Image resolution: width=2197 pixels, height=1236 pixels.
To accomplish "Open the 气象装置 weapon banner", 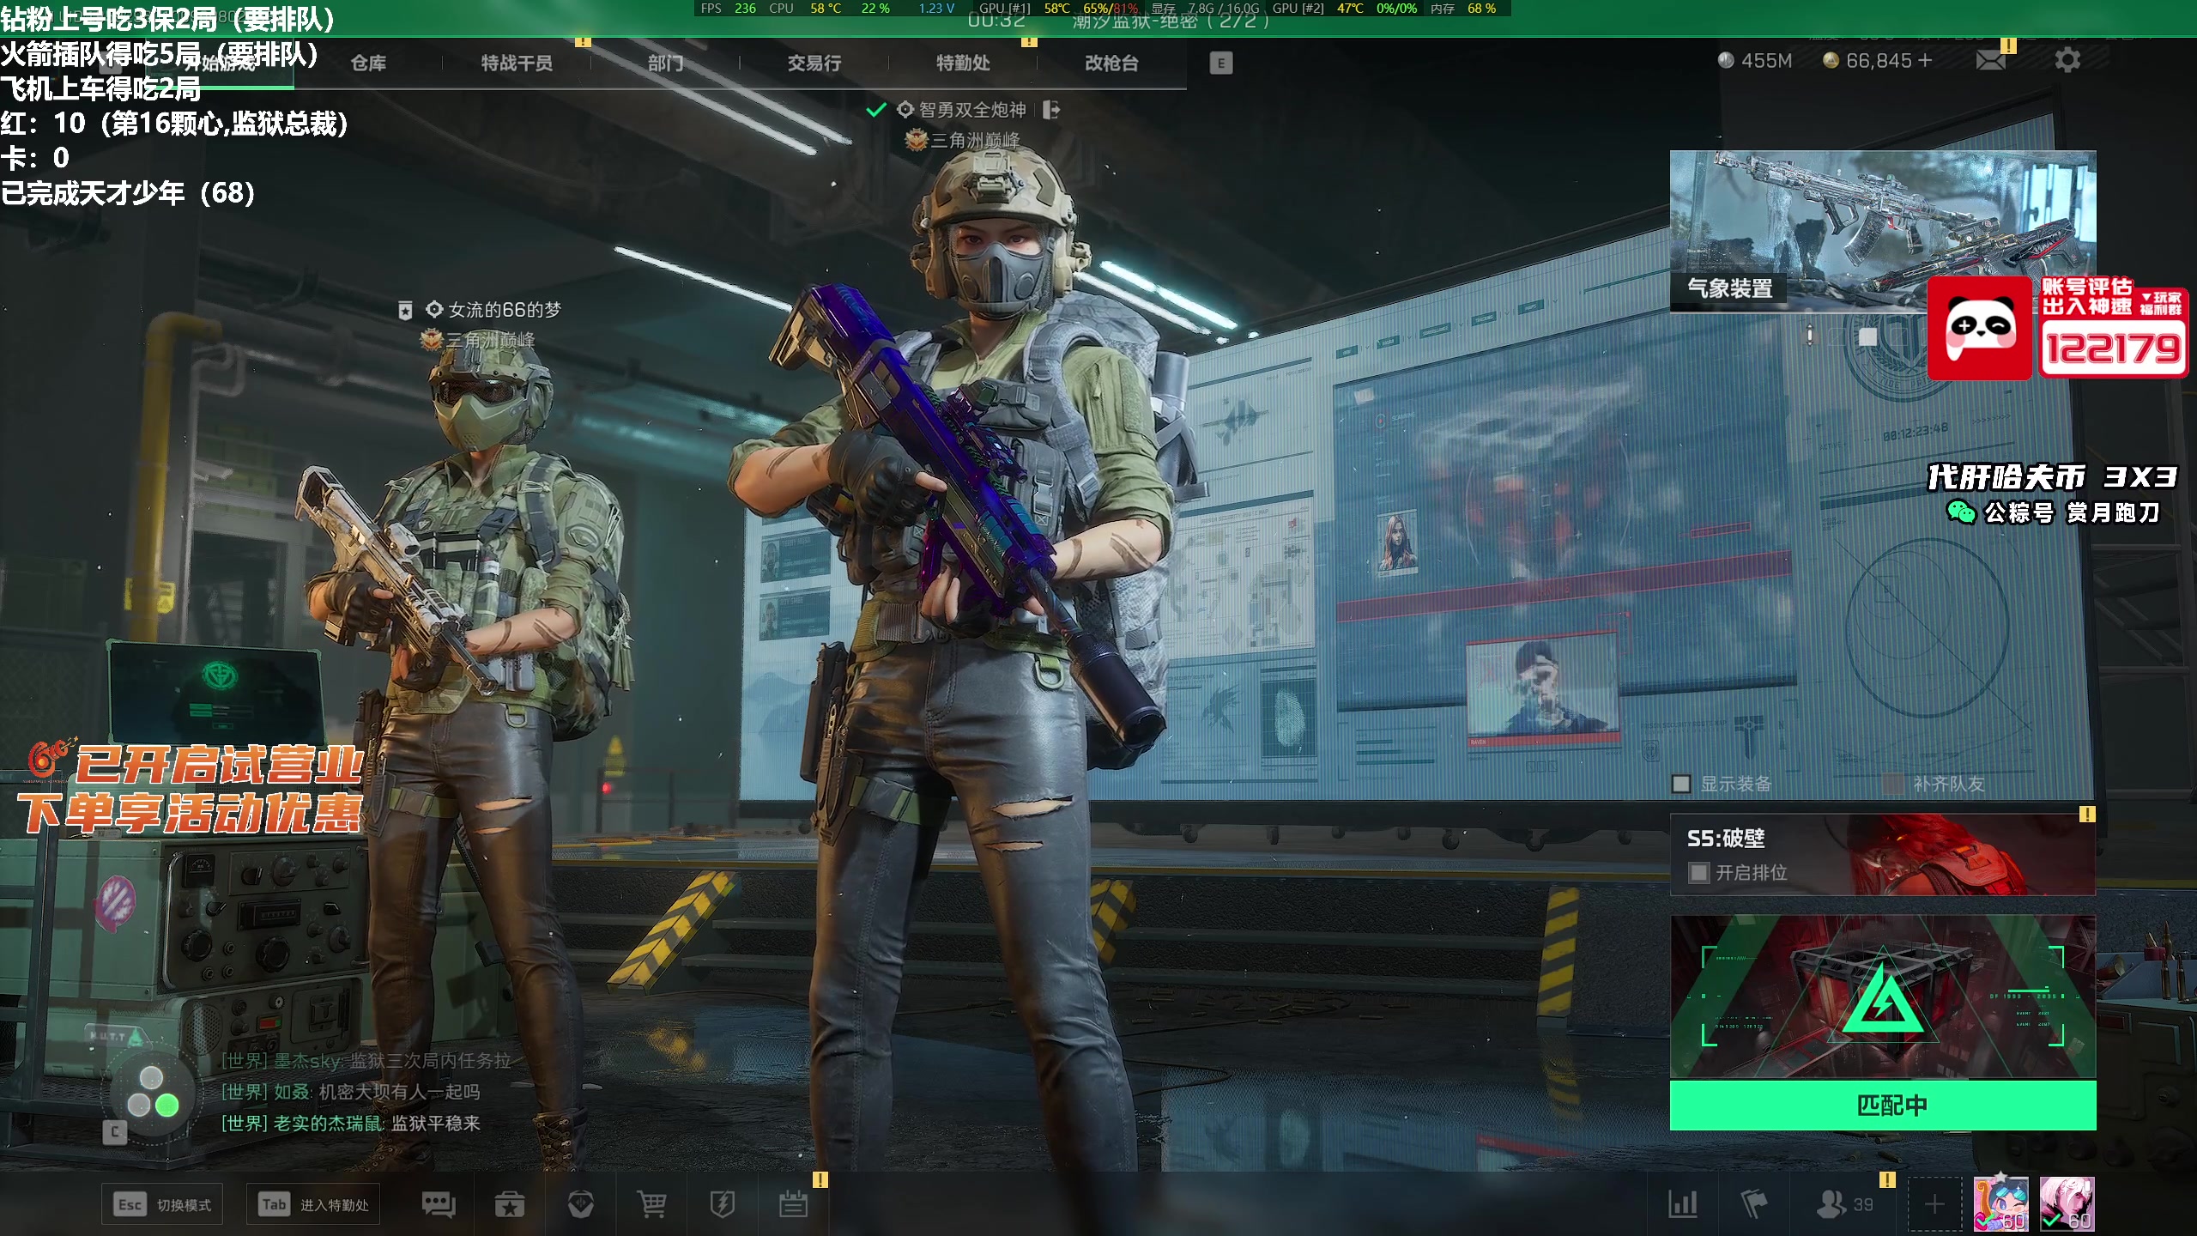I will (x=1883, y=230).
